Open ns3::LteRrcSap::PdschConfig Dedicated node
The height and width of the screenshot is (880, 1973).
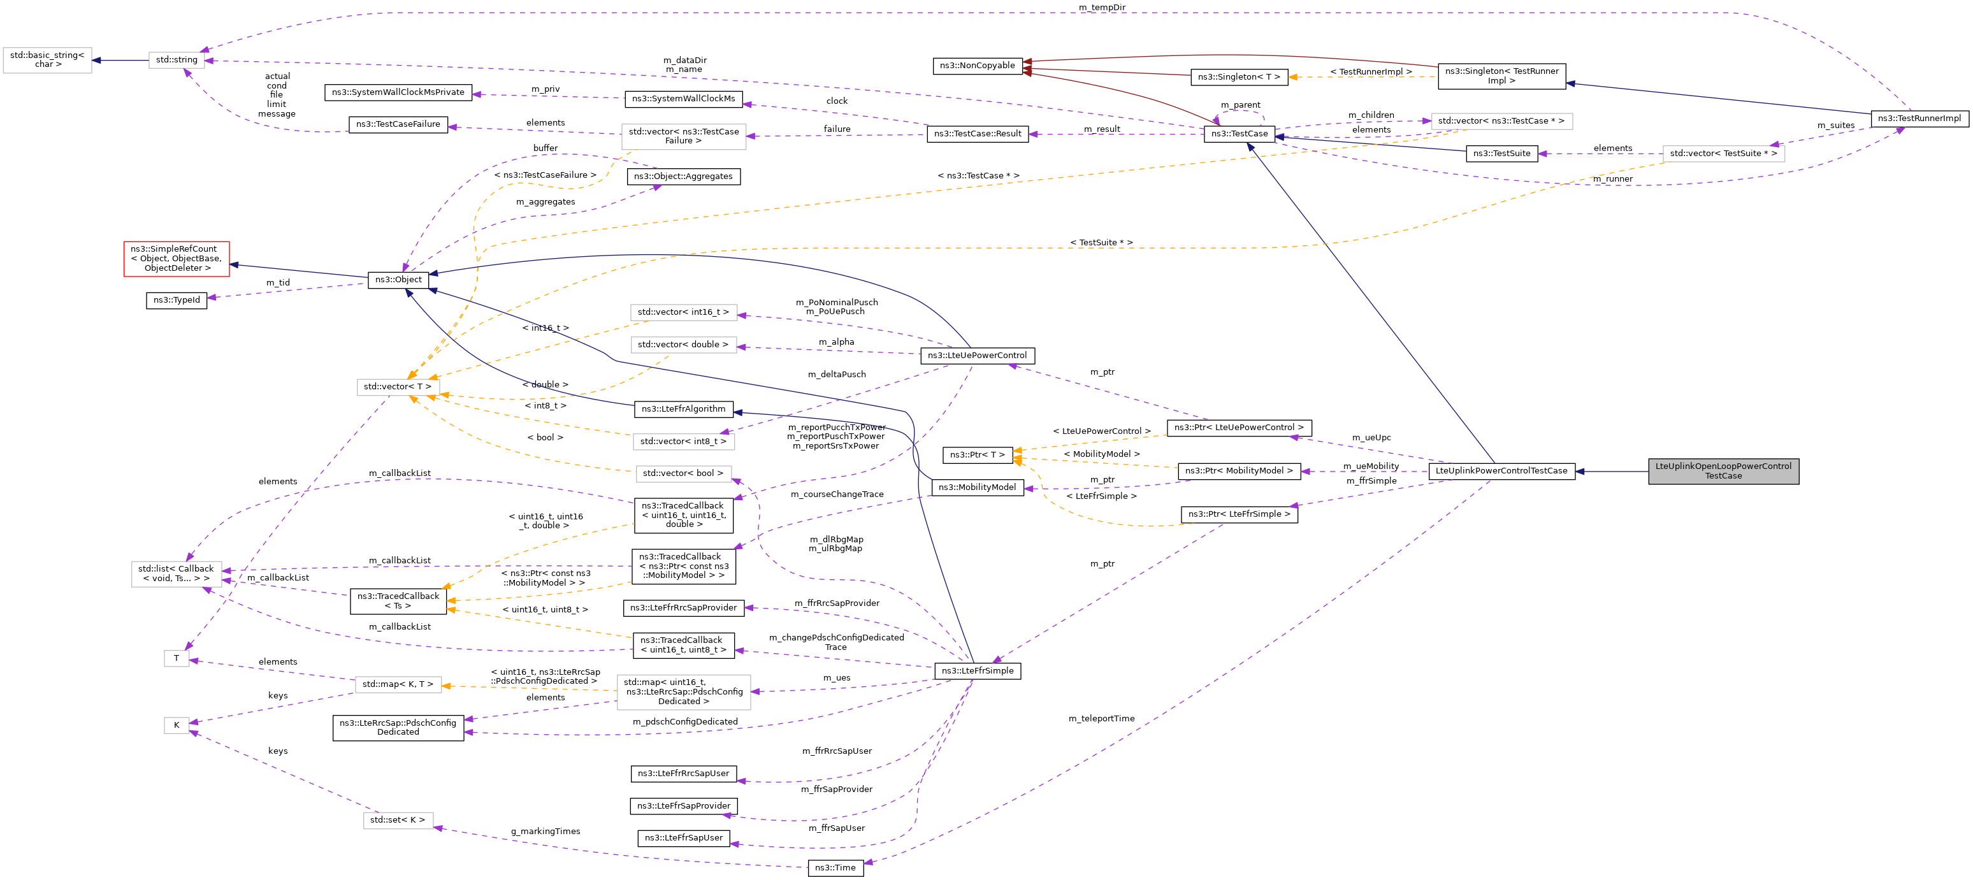pos(398,728)
